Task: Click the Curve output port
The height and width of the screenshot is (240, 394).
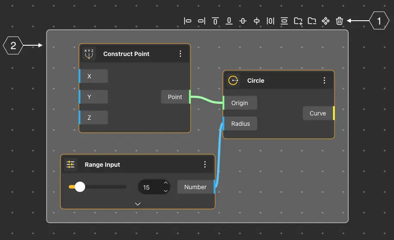Action: pyautogui.click(x=319, y=113)
